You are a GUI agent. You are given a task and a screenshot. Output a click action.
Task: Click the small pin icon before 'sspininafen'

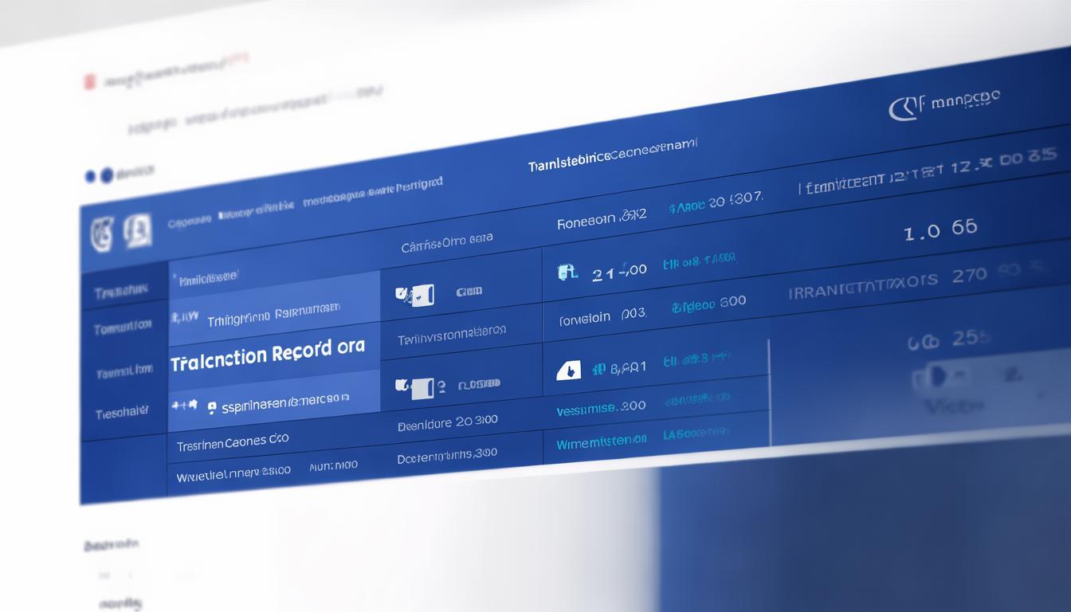click(x=211, y=407)
